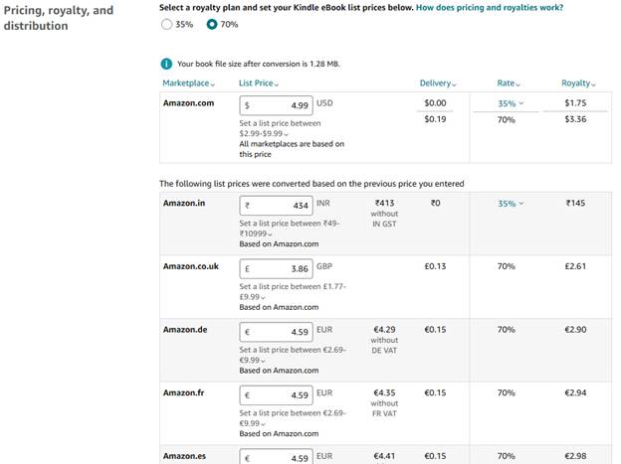Open the Amazon.com 35% rate dropdown
The image size is (621, 464).
tap(511, 103)
